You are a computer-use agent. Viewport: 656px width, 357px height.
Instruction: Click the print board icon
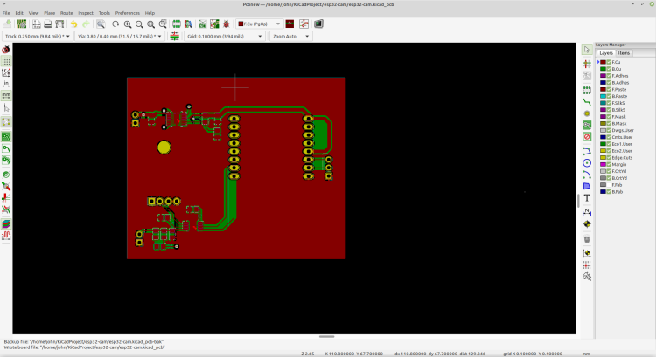48,24
